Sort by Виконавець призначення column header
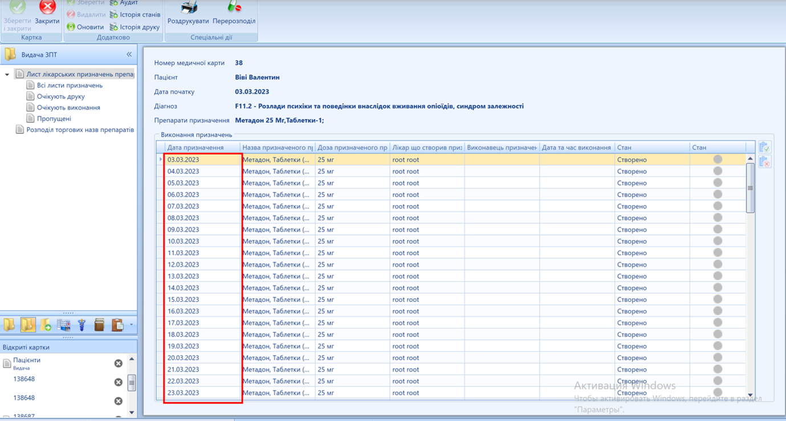 click(502, 148)
